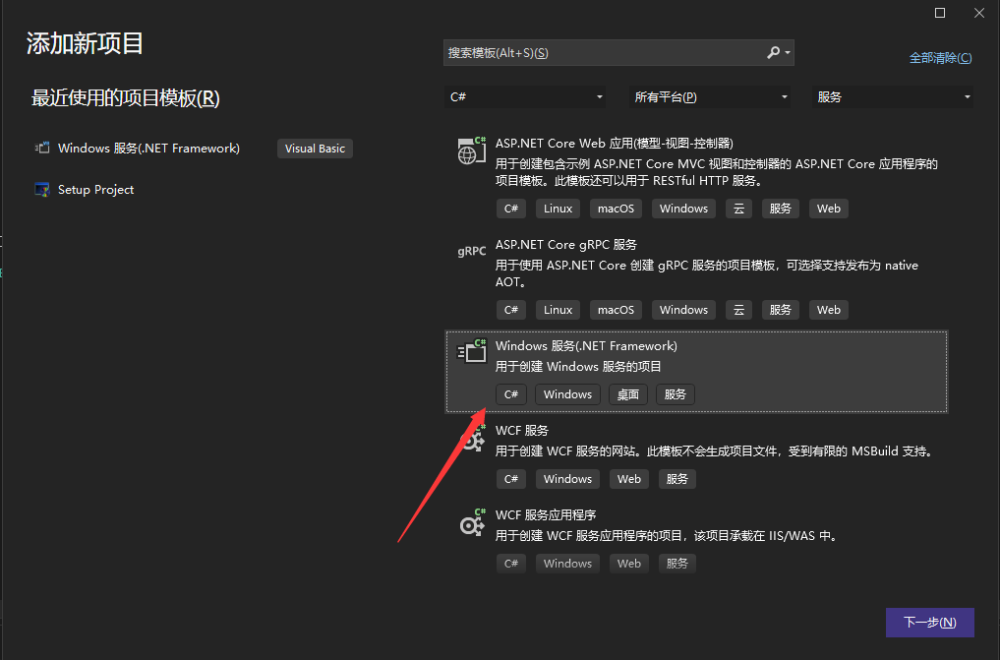Click the WCF 服务应用程序 gear icon
Viewport: 1000px width, 660px height.
click(x=471, y=523)
